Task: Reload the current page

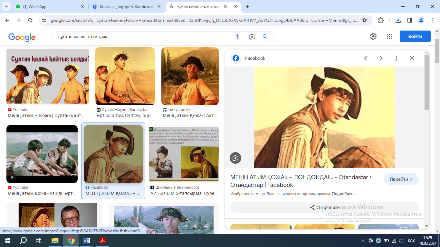Action: click(30, 20)
